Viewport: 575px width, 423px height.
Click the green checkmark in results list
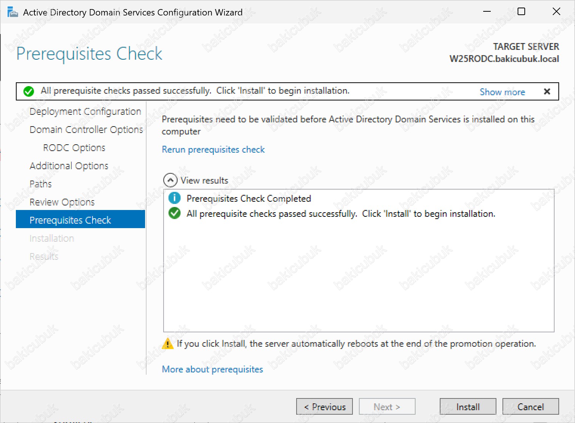point(174,213)
